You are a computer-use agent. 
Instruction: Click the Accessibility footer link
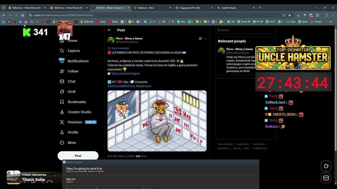[x=223, y=148]
